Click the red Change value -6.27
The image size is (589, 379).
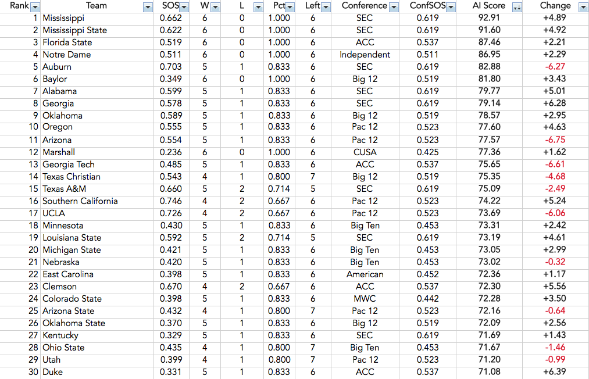click(555, 66)
